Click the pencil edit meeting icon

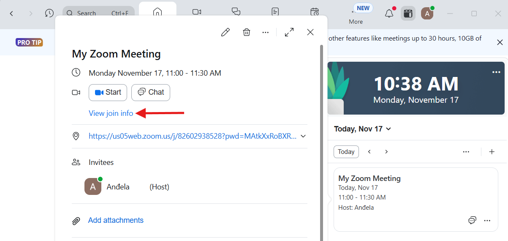coord(225,32)
